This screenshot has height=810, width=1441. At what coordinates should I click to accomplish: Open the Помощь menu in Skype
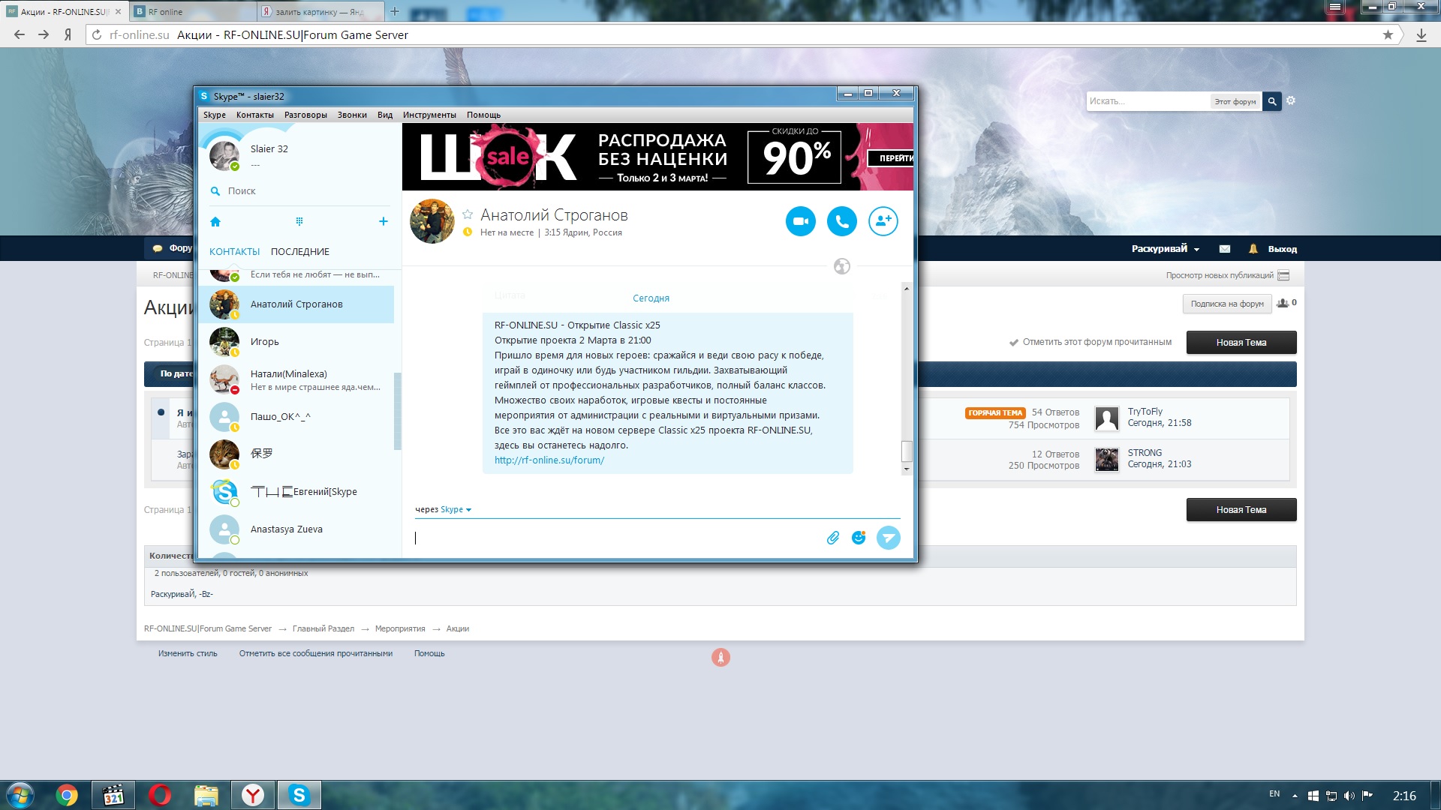(483, 115)
